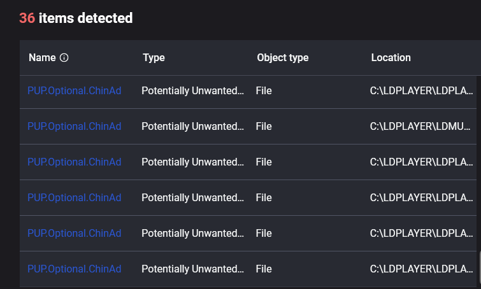Viewport: 481px width, 289px height.
Task: Select the C:\LDPLAYER\LDMU location cell
Action: point(421,127)
